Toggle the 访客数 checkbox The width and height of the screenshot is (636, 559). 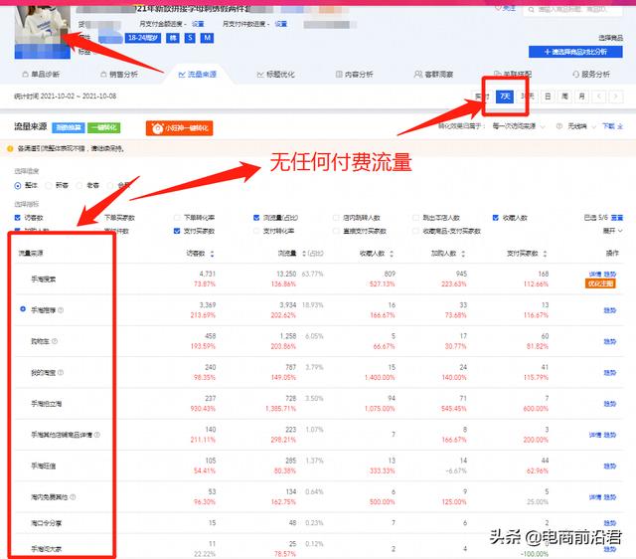tap(18, 218)
